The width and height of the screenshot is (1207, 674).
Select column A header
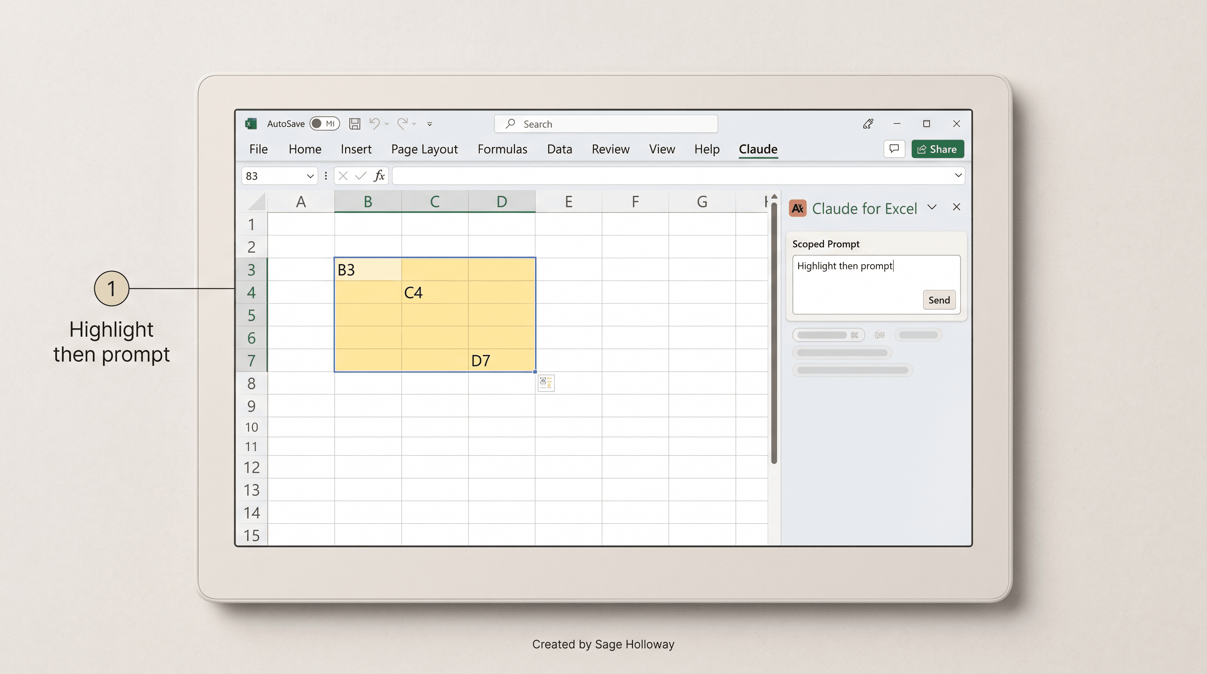point(301,201)
